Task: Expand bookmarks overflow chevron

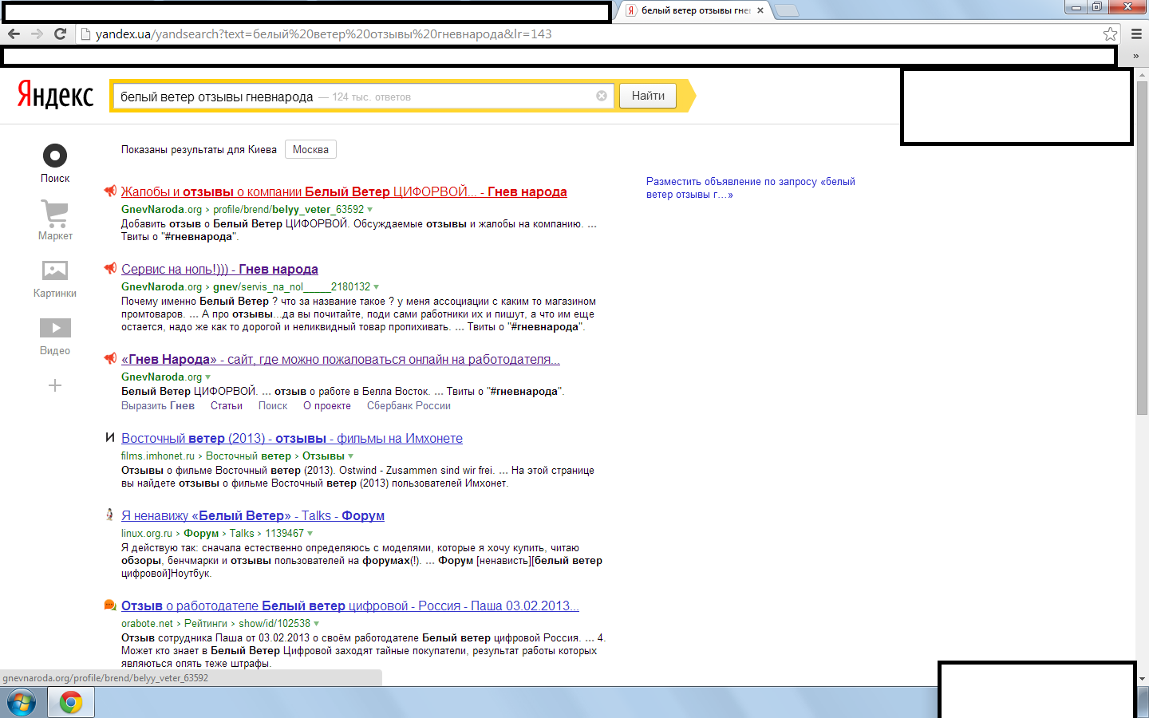Action: click(1135, 56)
